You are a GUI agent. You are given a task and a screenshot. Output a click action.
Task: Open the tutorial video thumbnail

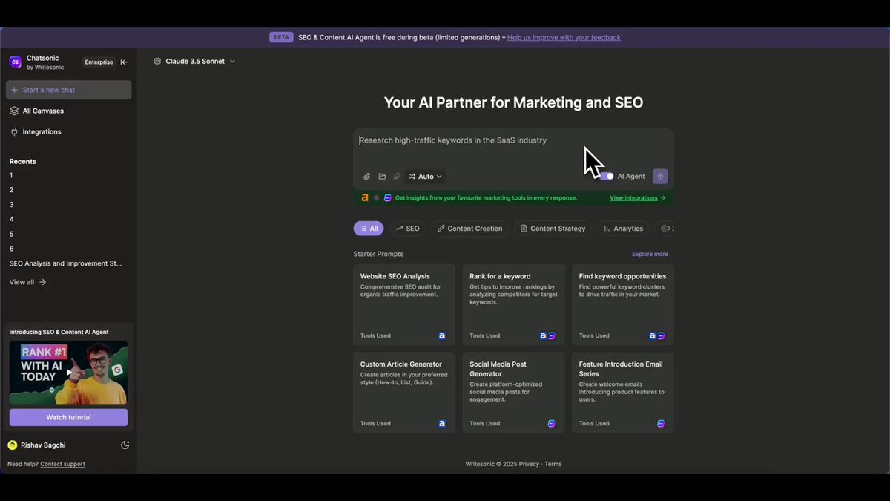[x=68, y=373]
